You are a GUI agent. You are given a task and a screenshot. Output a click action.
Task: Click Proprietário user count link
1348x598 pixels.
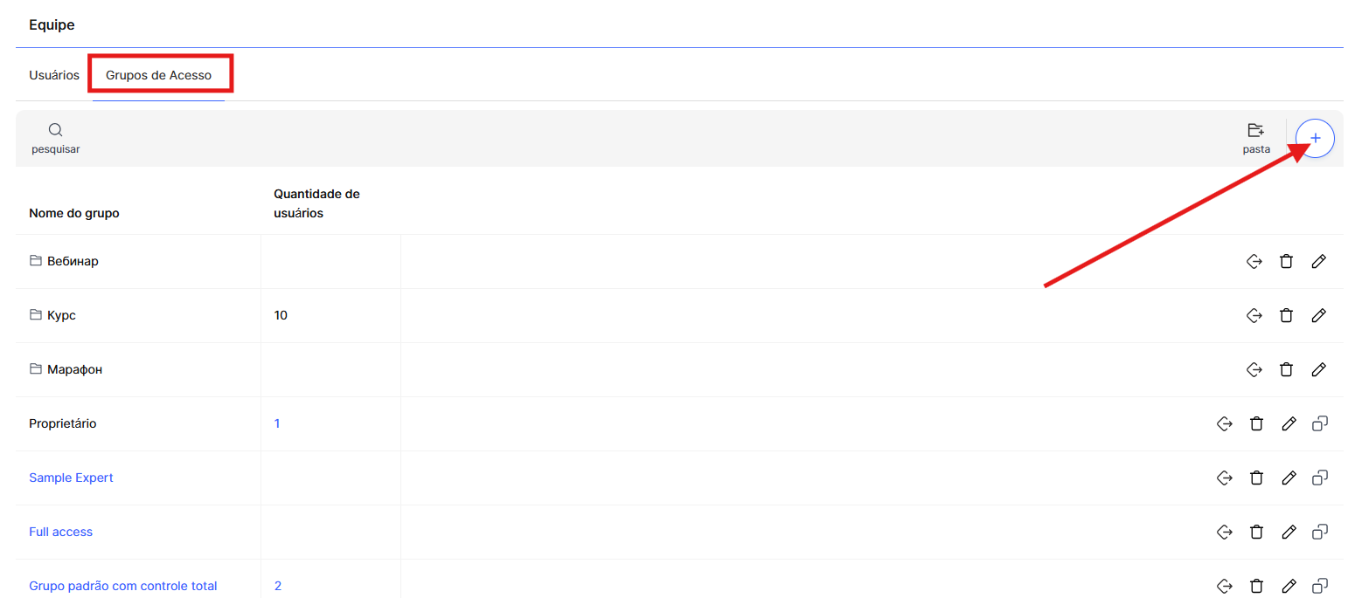click(x=277, y=423)
